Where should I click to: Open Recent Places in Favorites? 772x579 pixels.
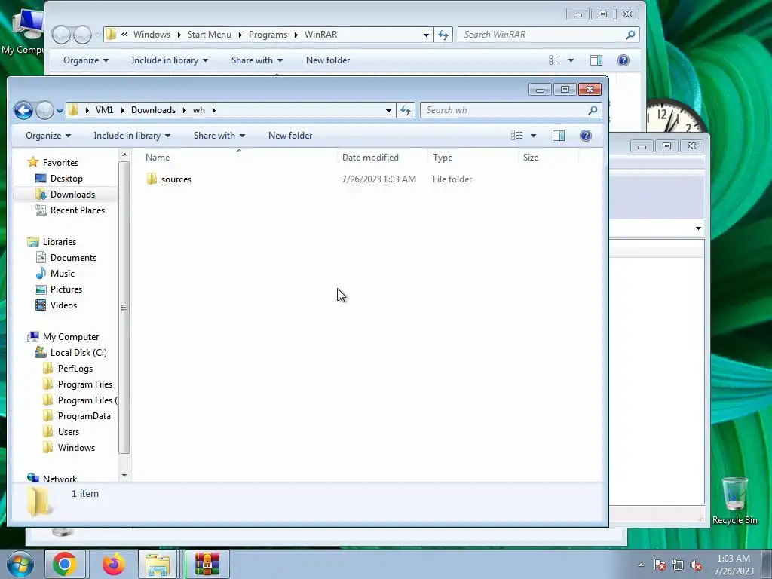[78, 210]
